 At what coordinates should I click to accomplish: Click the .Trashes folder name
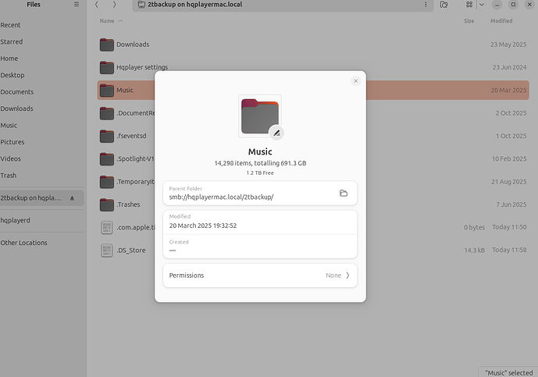(128, 205)
